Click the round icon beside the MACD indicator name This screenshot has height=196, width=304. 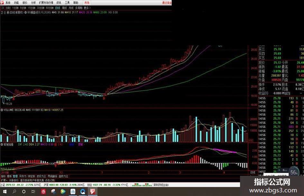point(2,145)
